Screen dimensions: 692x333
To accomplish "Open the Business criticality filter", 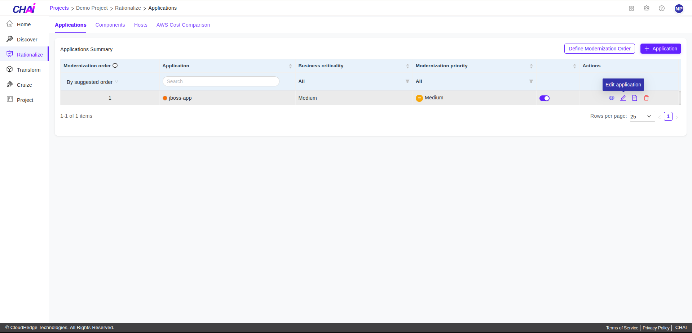I will coord(407,81).
